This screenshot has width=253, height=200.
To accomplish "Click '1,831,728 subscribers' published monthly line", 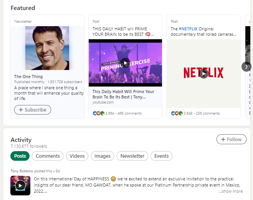I will (x=48, y=82).
